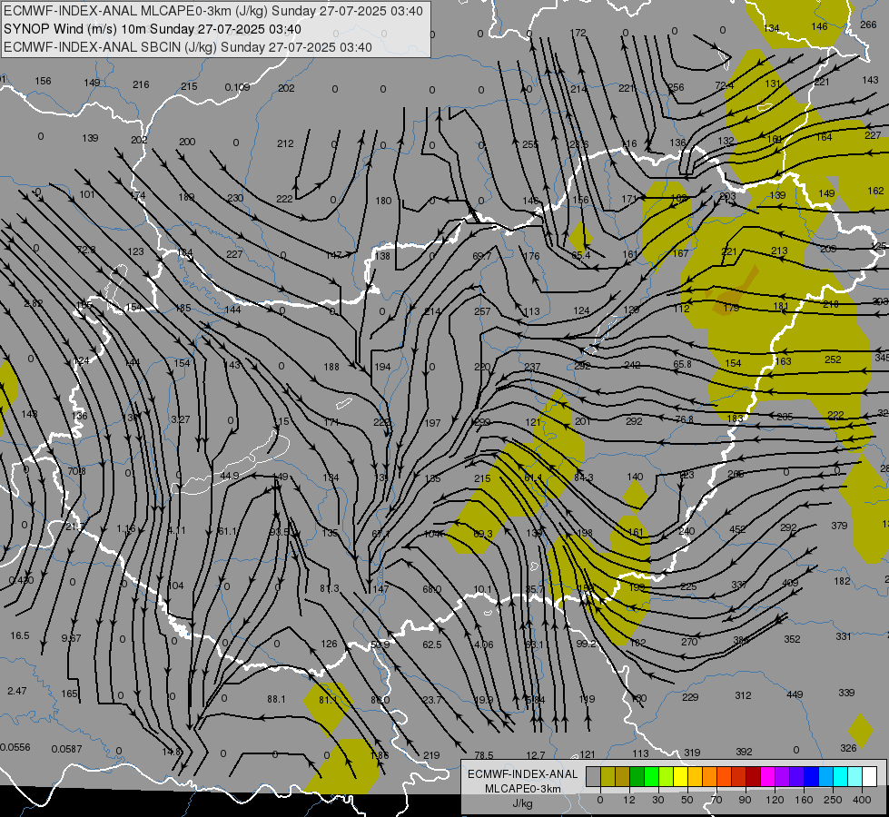Select the dark red legend swatch
This screenshot has width=889, height=817.
(x=754, y=776)
